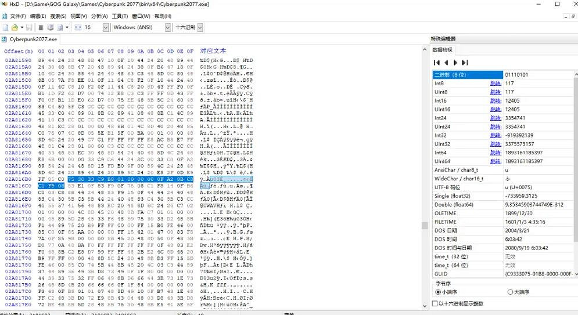
Task: Select the GUID inspector row
Action: pyautogui.click(x=503, y=274)
